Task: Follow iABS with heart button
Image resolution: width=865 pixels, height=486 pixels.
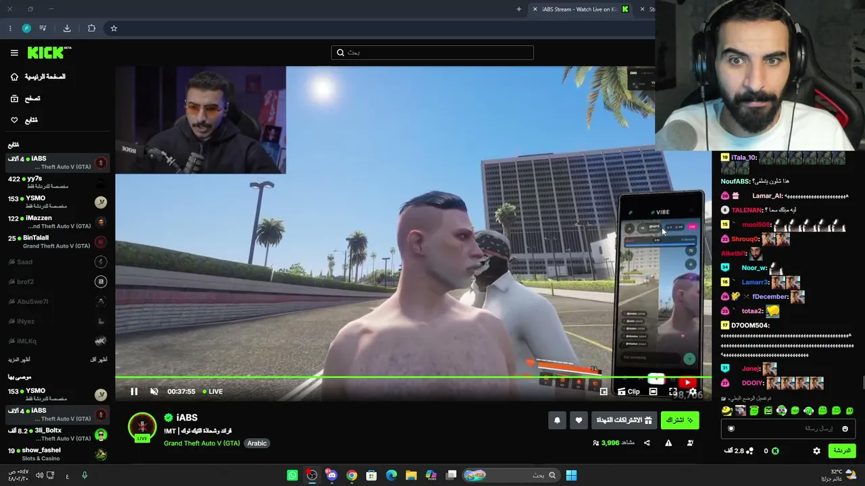Action: click(578, 421)
